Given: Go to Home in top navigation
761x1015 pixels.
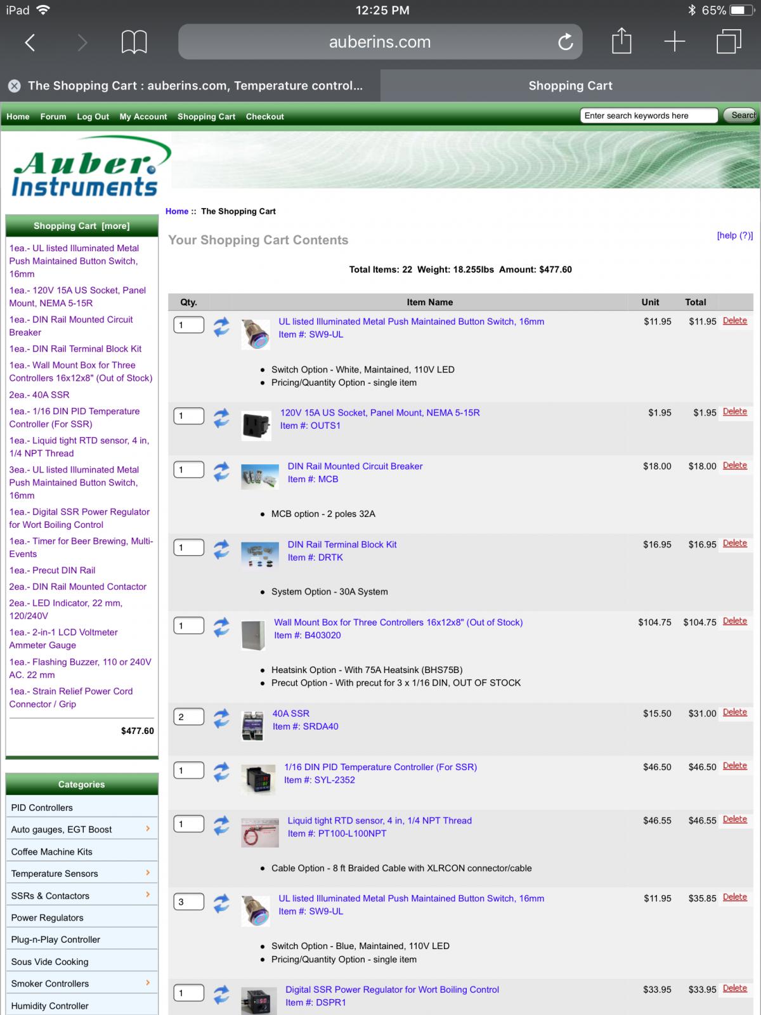Looking at the screenshot, I should [18, 117].
